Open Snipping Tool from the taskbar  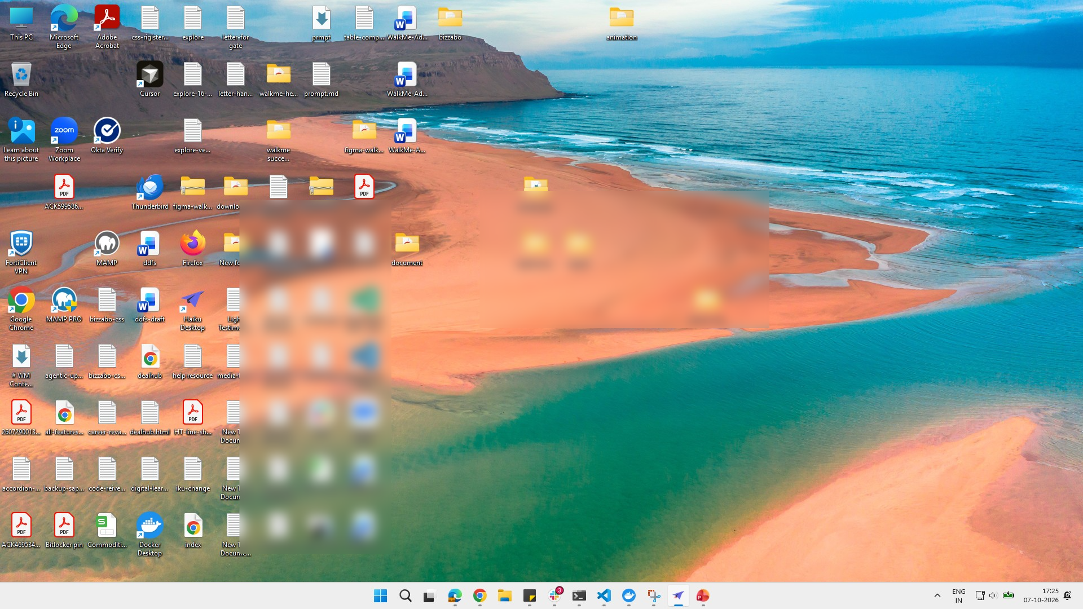(x=654, y=595)
